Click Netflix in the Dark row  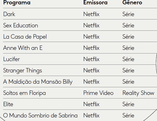(x=91, y=14)
